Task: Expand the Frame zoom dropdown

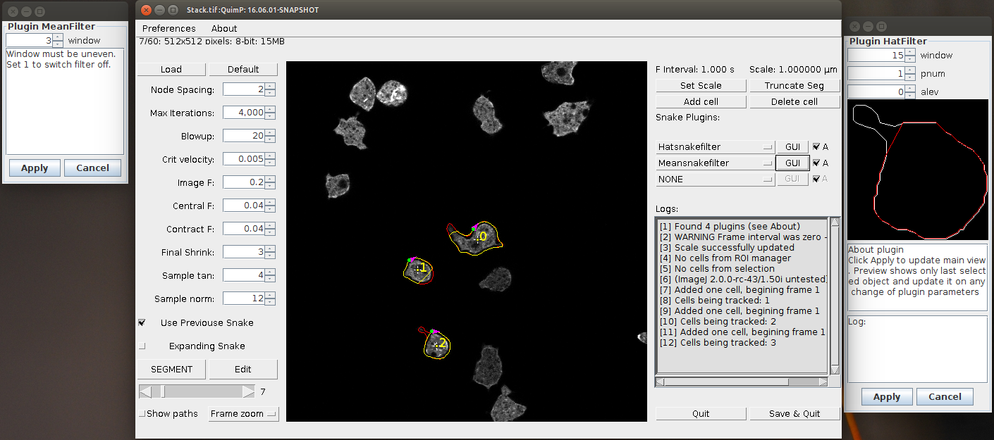Action: pyautogui.click(x=243, y=414)
